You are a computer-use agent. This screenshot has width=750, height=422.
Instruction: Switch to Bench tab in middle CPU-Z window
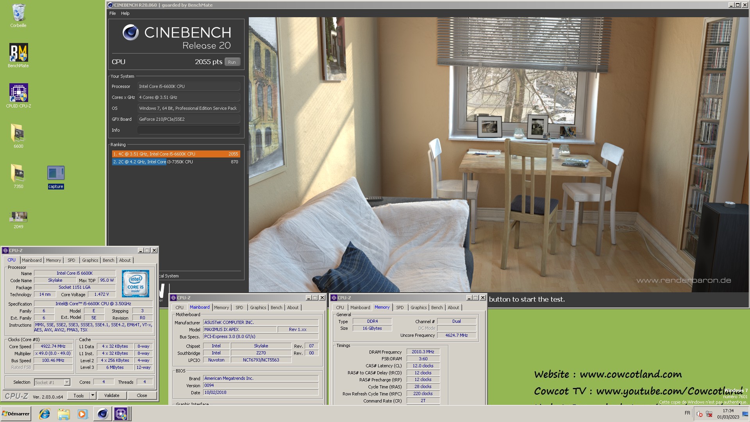tap(277, 308)
